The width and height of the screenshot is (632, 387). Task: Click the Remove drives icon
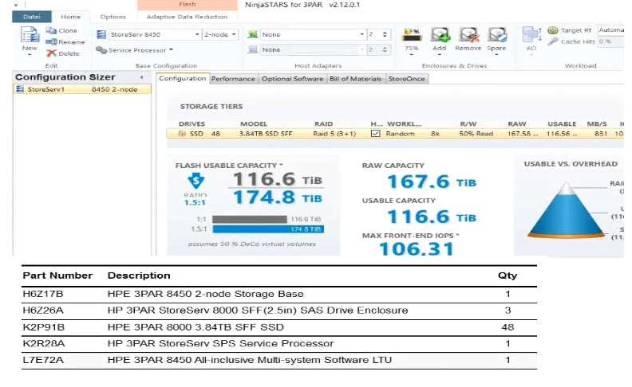coord(468,37)
